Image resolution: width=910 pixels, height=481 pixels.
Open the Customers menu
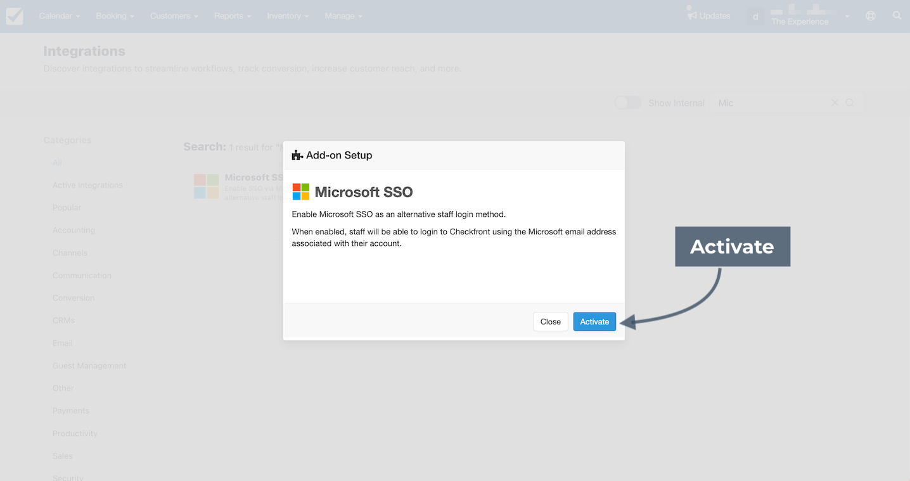click(x=174, y=16)
